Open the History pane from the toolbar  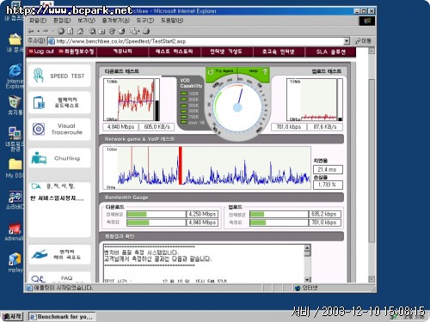coord(122,31)
